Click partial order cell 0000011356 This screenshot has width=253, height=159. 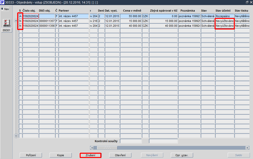point(47,26)
